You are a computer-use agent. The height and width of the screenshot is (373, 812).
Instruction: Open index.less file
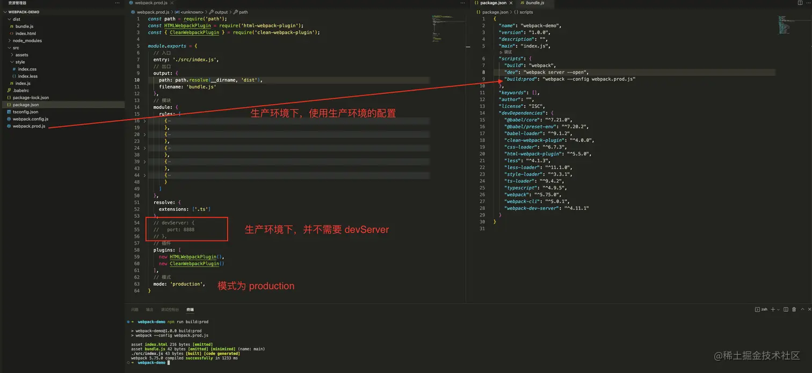(27, 76)
